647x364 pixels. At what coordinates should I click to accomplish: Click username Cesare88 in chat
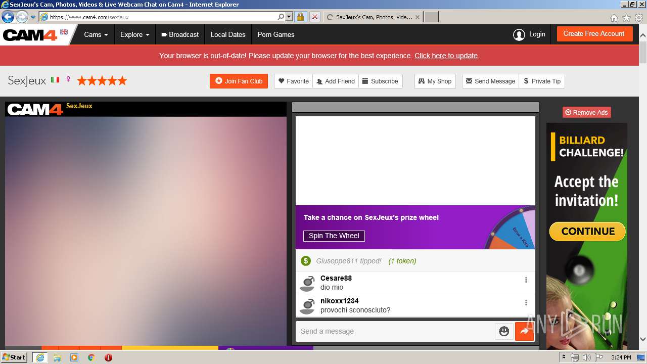[336, 278]
